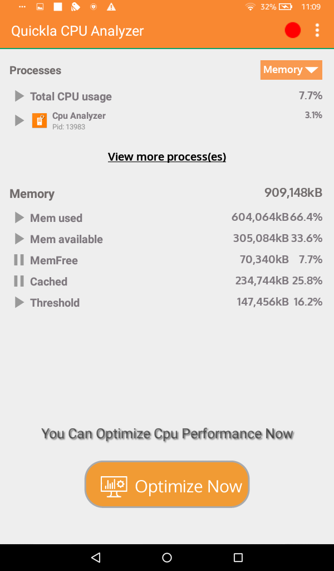
Task: Open the Memory sort dropdown
Action: click(291, 70)
